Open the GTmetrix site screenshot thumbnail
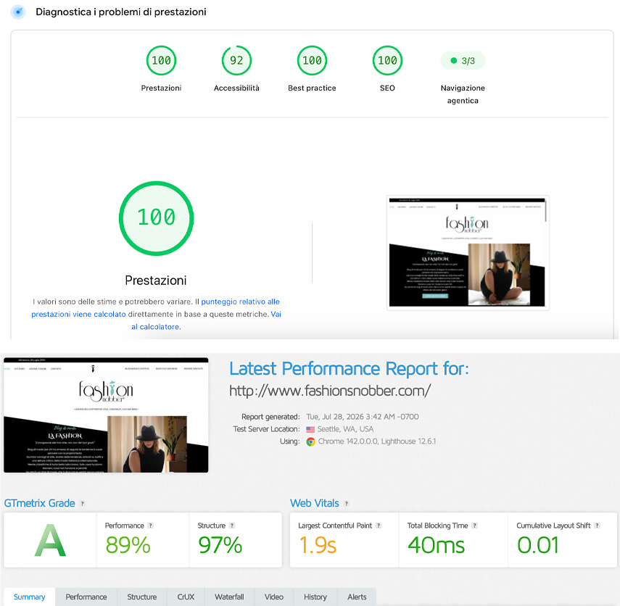 pyautogui.click(x=106, y=415)
